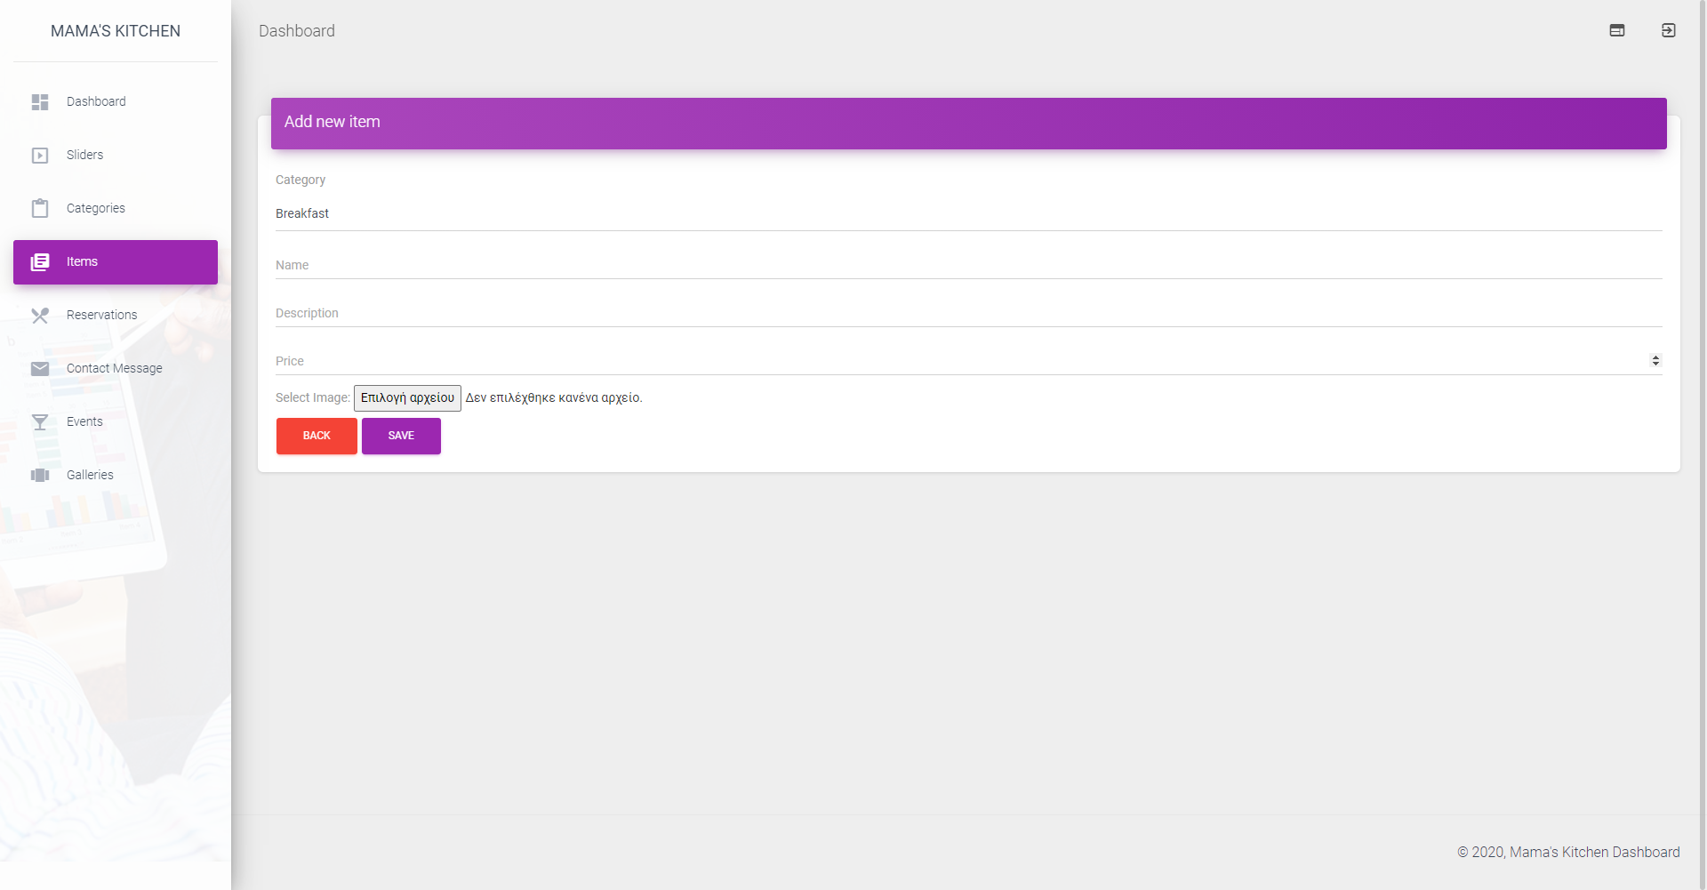Go to Sliders menu item
The height and width of the screenshot is (890, 1707).
[116, 156]
